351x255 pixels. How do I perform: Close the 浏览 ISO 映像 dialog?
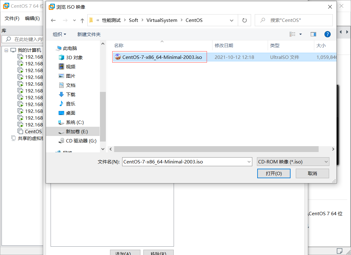(330, 7)
